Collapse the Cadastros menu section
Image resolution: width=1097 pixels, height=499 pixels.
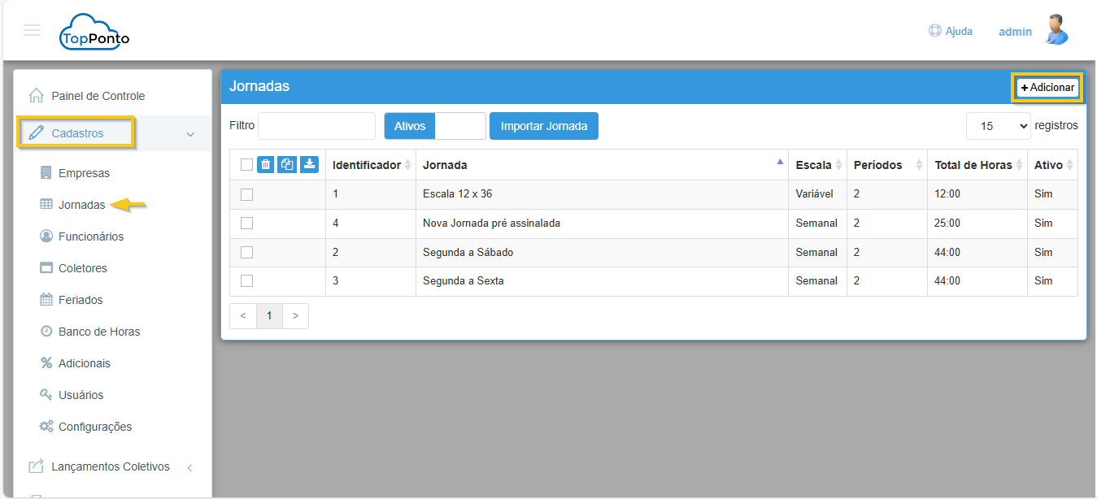190,134
